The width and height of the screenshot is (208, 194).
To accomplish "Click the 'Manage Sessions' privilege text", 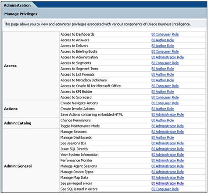I will point(74,132).
